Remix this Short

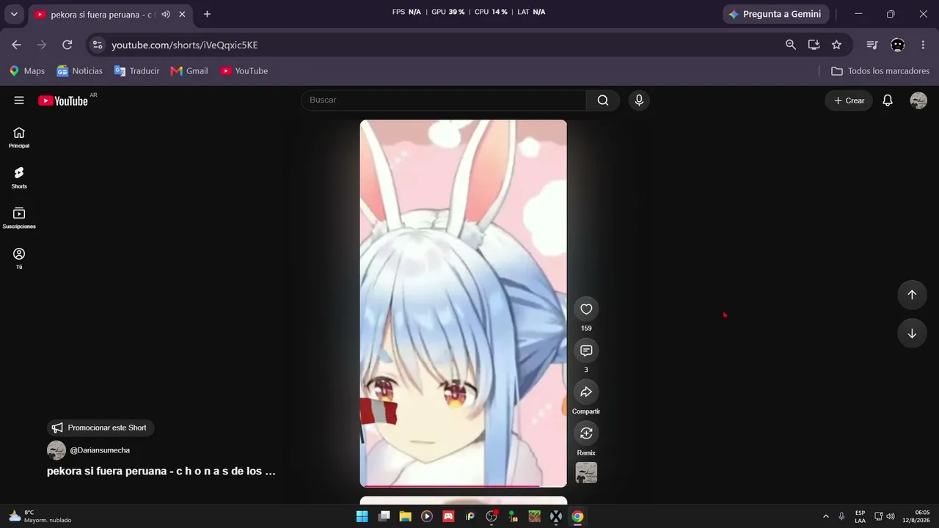pyautogui.click(x=586, y=433)
